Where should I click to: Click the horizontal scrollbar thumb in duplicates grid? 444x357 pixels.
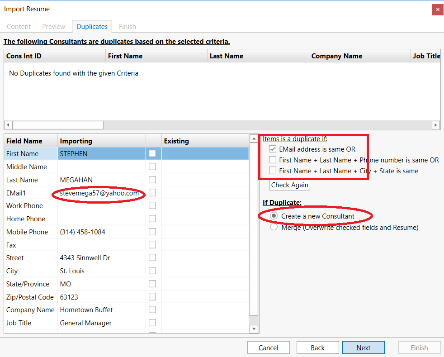[58, 125]
